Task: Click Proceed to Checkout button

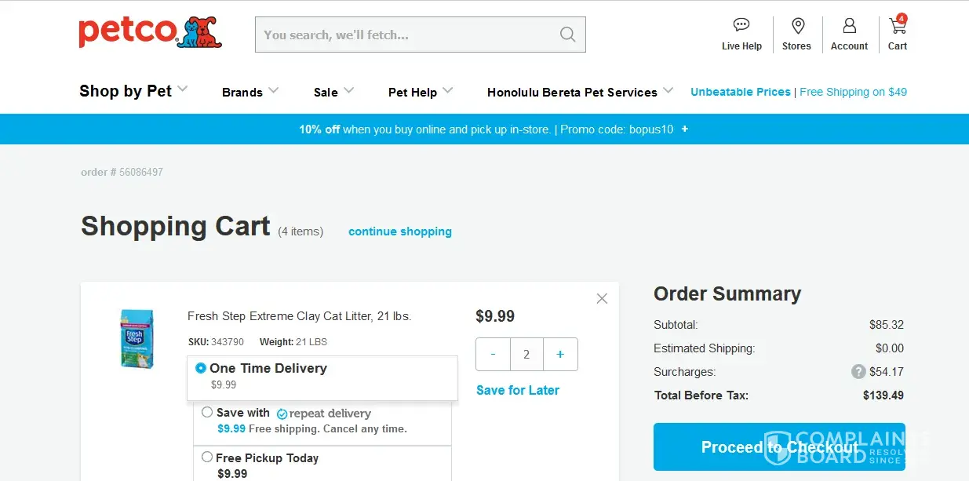Action: (x=779, y=447)
